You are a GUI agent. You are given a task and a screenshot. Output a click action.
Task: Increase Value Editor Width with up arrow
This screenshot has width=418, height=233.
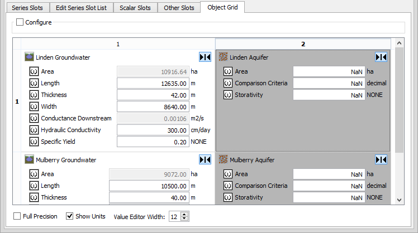[185, 213]
